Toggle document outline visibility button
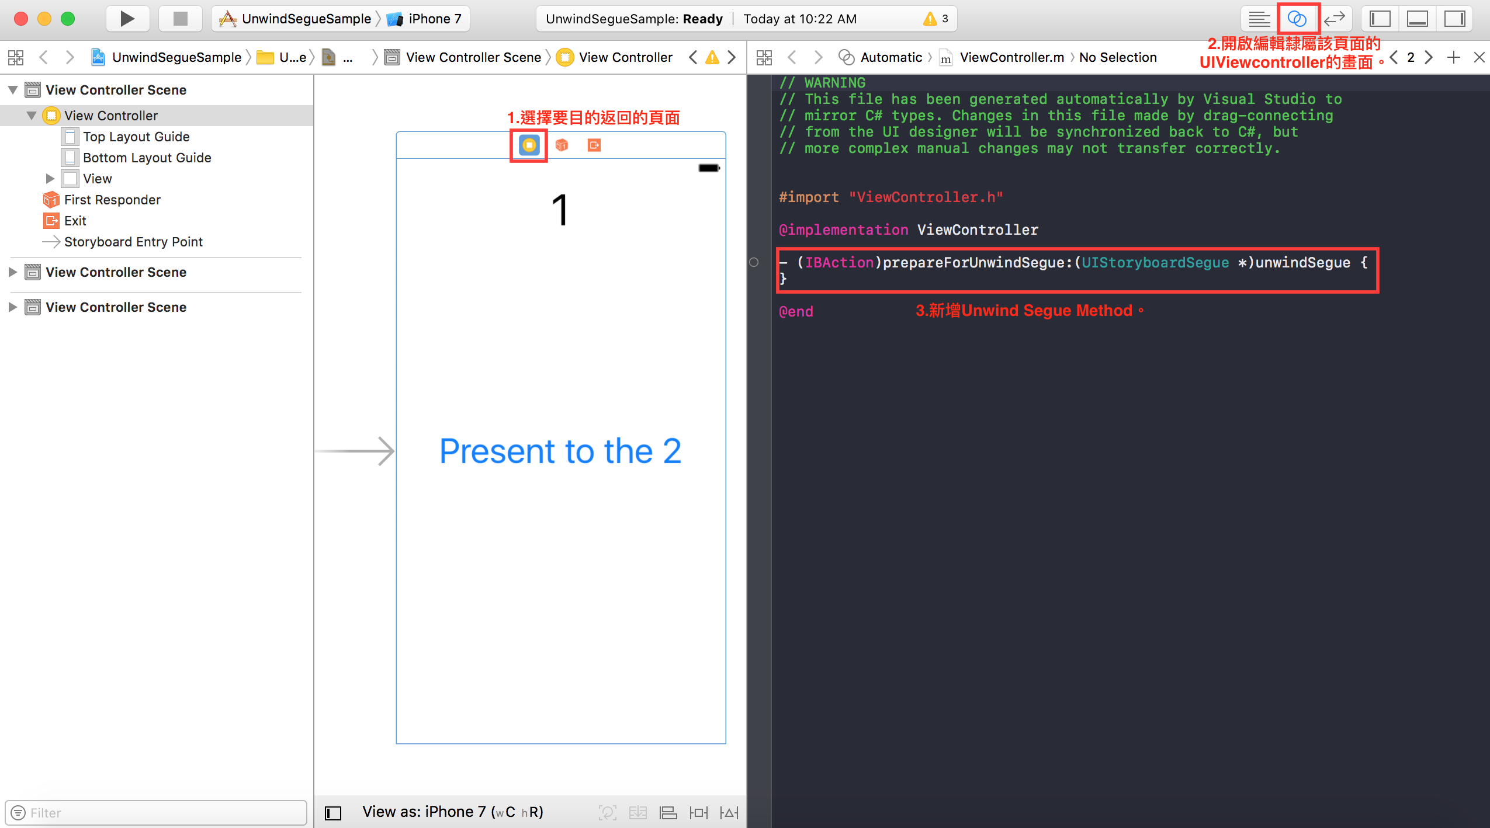The width and height of the screenshot is (1490, 828). [x=333, y=813]
